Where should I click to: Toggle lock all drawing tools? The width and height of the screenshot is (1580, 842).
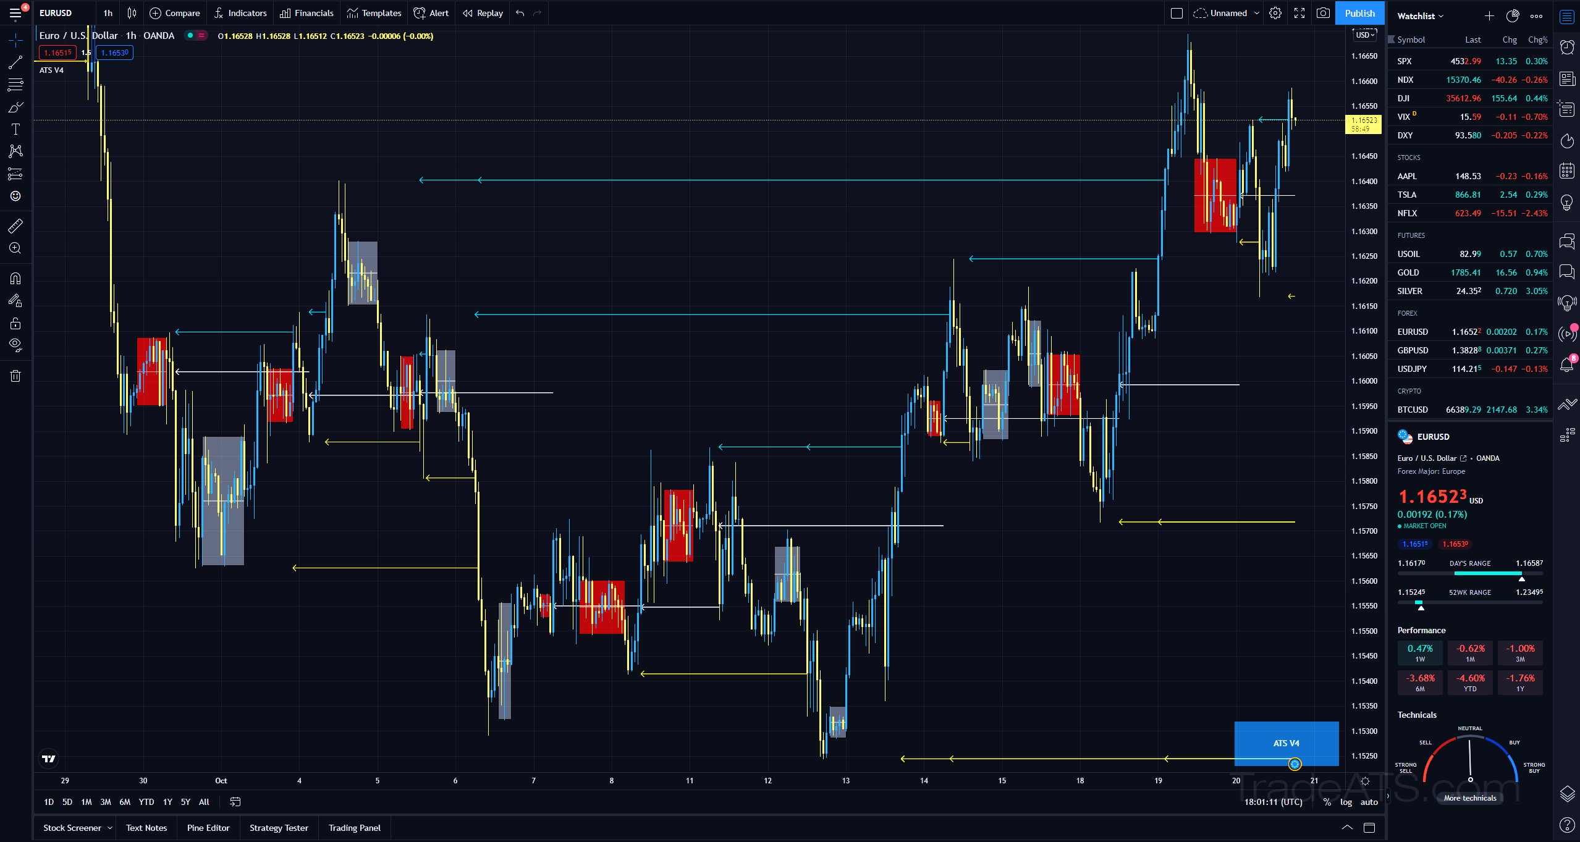pos(15,323)
